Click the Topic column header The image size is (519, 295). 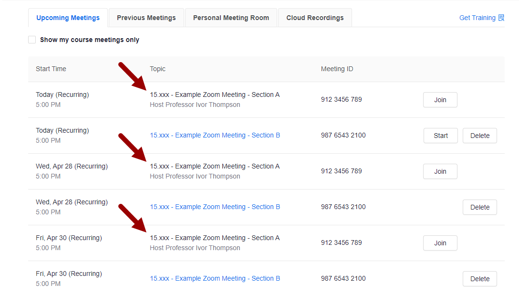[157, 69]
